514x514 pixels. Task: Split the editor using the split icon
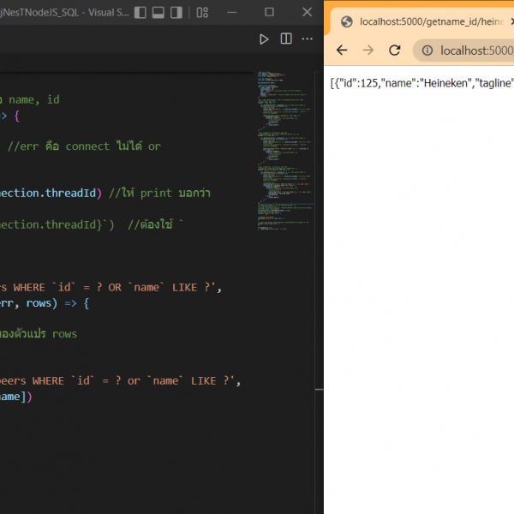[286, 39]
